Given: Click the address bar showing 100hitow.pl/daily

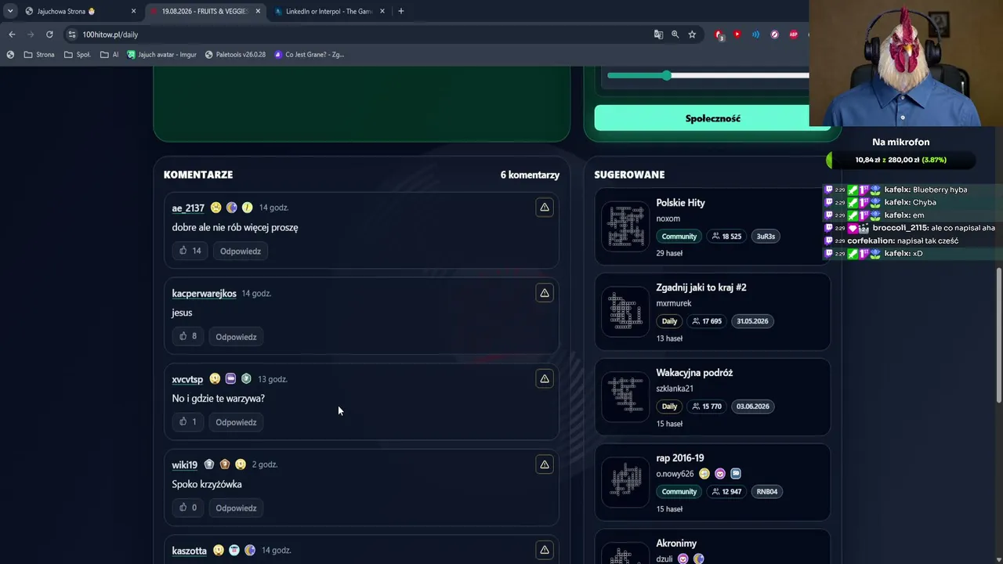Looking at the screenshot, I should coord(360,34).
